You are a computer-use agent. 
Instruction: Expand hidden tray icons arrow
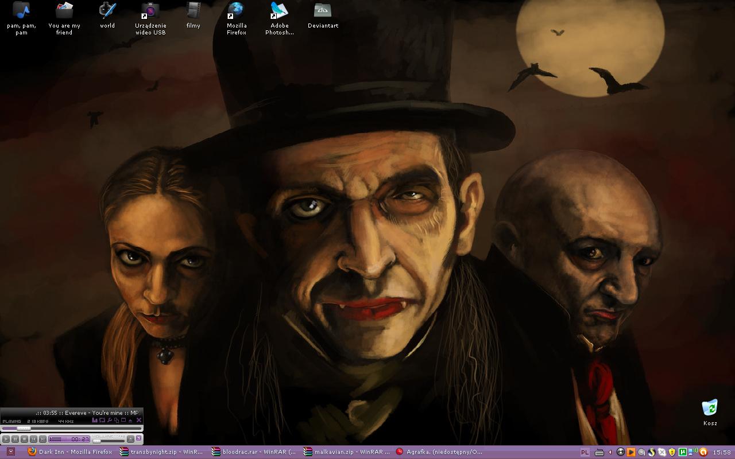(x=610, y=452)
